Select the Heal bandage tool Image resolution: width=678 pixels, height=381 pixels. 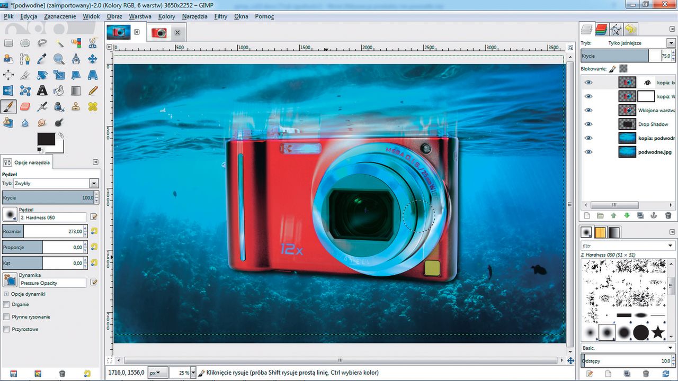point(93,107)
